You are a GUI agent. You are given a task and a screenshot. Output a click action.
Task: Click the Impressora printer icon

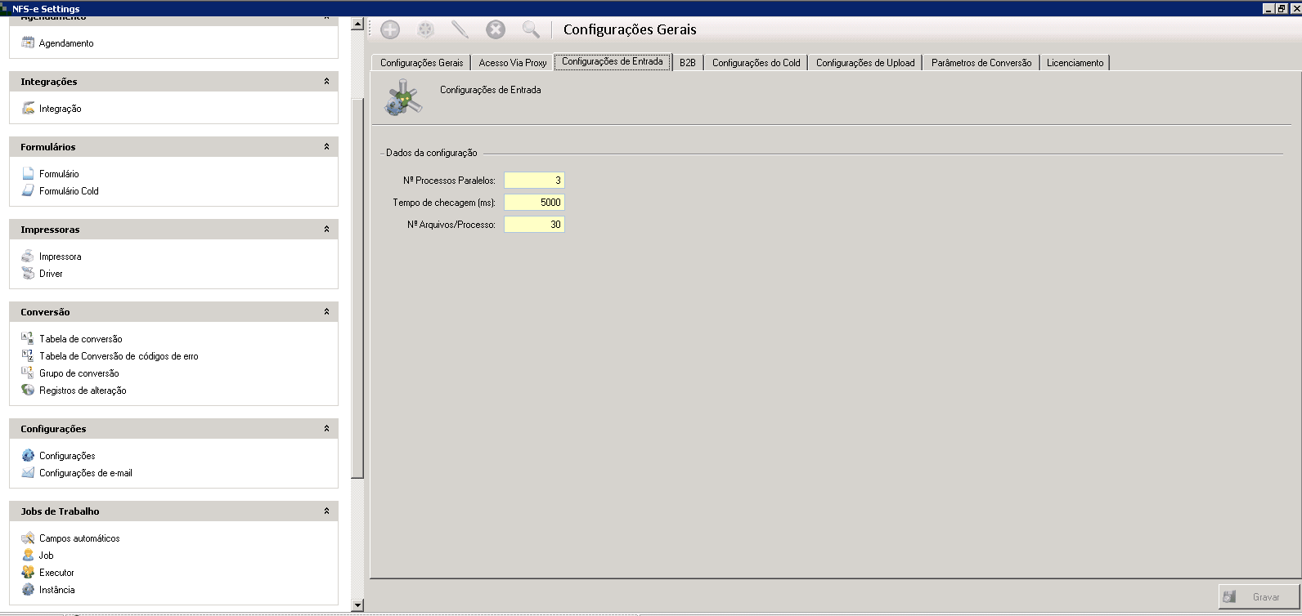[28, 256]
